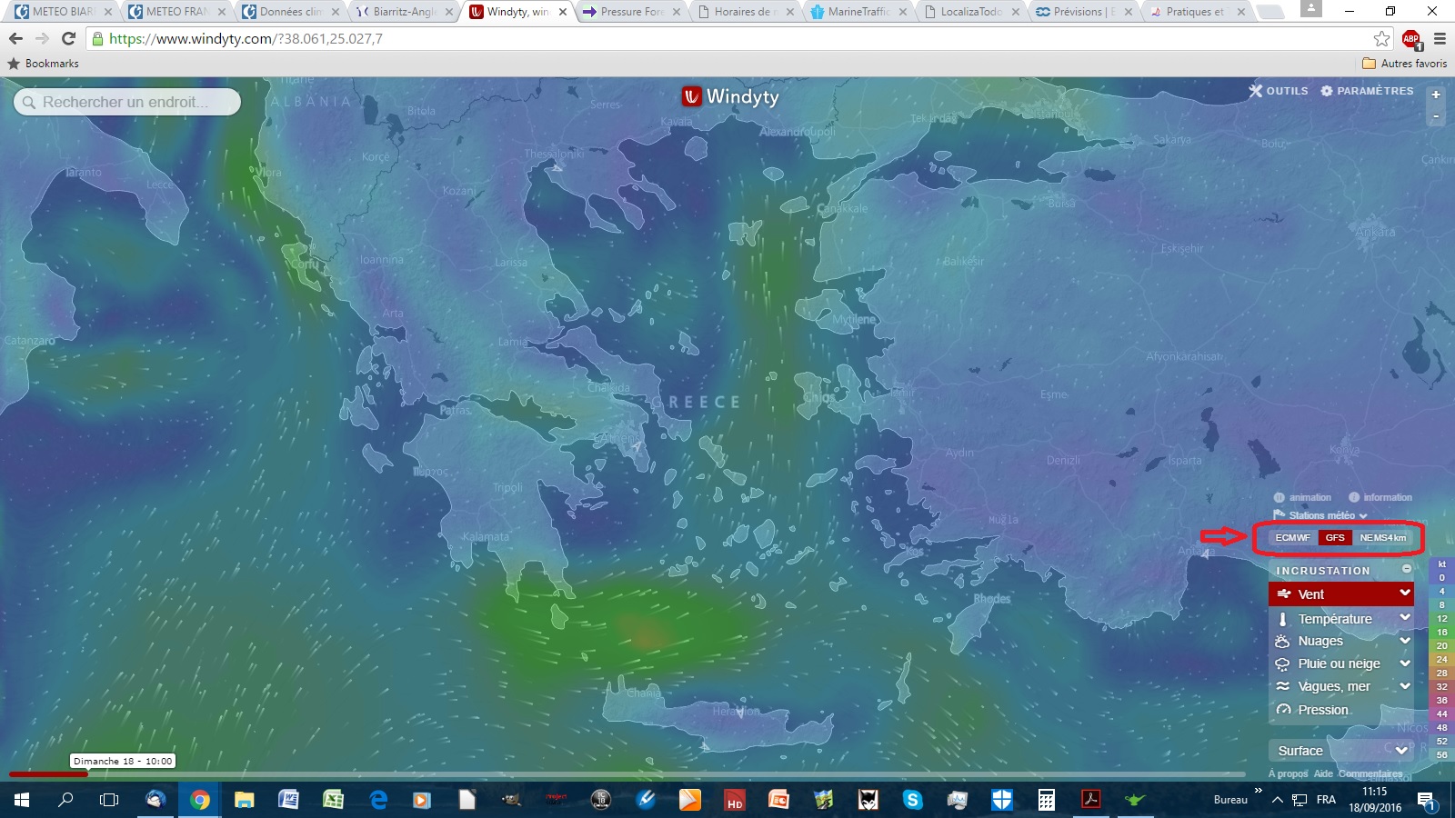Open the Paramètres settings gear
1455x818 pixels.
(1367, 91)
